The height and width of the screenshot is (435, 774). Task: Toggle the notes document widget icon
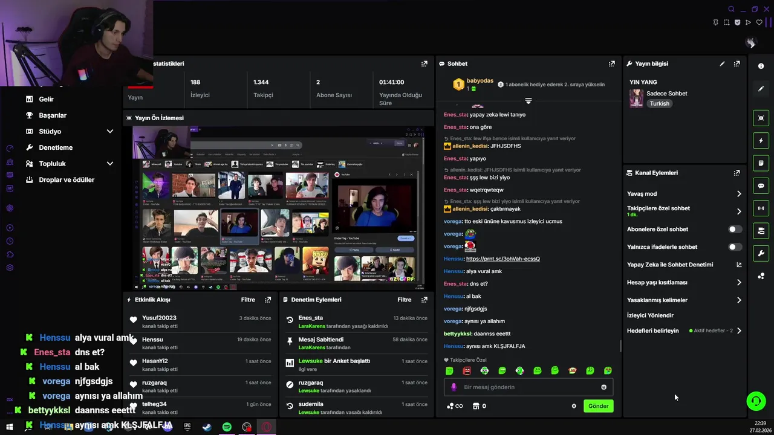coord(761,163)
